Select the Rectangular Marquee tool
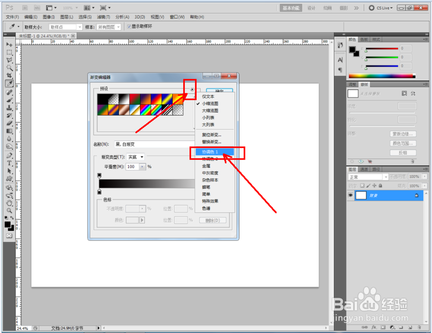Image resolution: width=432 pixels, height=333 pixels. pyautogui.click(x=9, y=52)
